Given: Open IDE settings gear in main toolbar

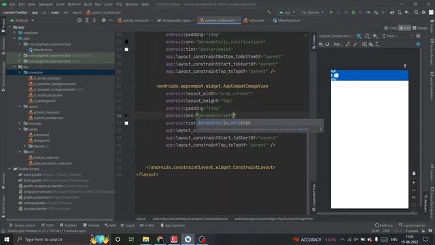Looking at the screenshot, I should coord(423,12).
